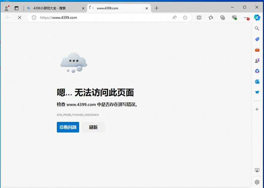Open sidebar Tools briefcase
The height and width of the screenshot is (188, 264).
pos(257,50)
